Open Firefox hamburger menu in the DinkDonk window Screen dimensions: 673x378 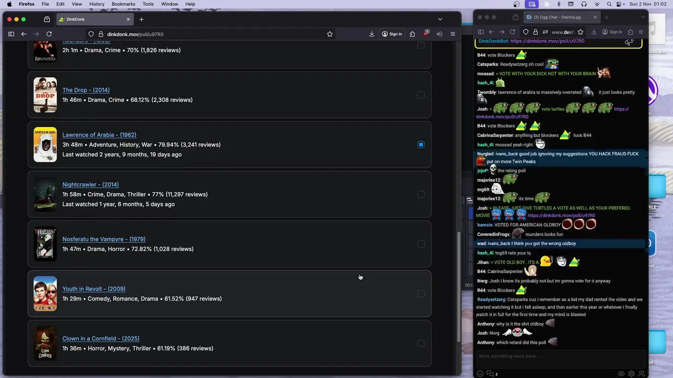tap(453, 34)
